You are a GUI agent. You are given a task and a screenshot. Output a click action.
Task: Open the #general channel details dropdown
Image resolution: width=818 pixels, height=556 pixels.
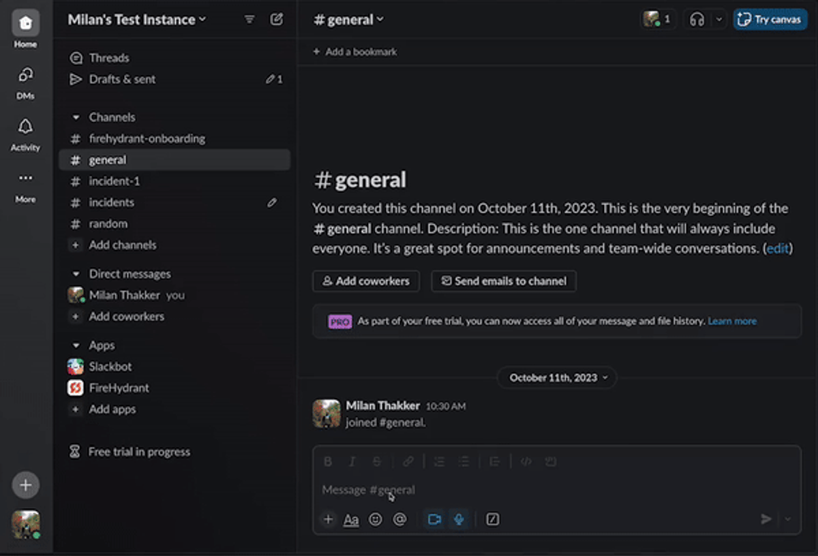coord(348,20)
